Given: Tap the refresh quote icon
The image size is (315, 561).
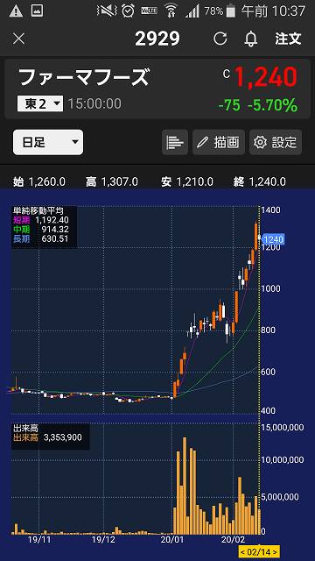Looking at the screenshot, I should coord(220,39).
